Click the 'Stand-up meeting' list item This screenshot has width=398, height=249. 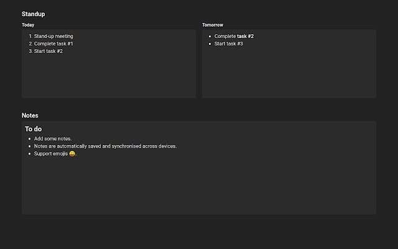pos(53,36)
